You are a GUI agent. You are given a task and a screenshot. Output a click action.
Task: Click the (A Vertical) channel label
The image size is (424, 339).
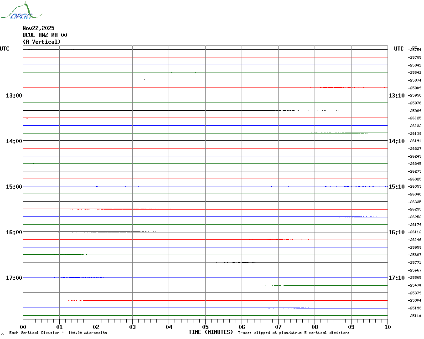(x=41, y=42)
